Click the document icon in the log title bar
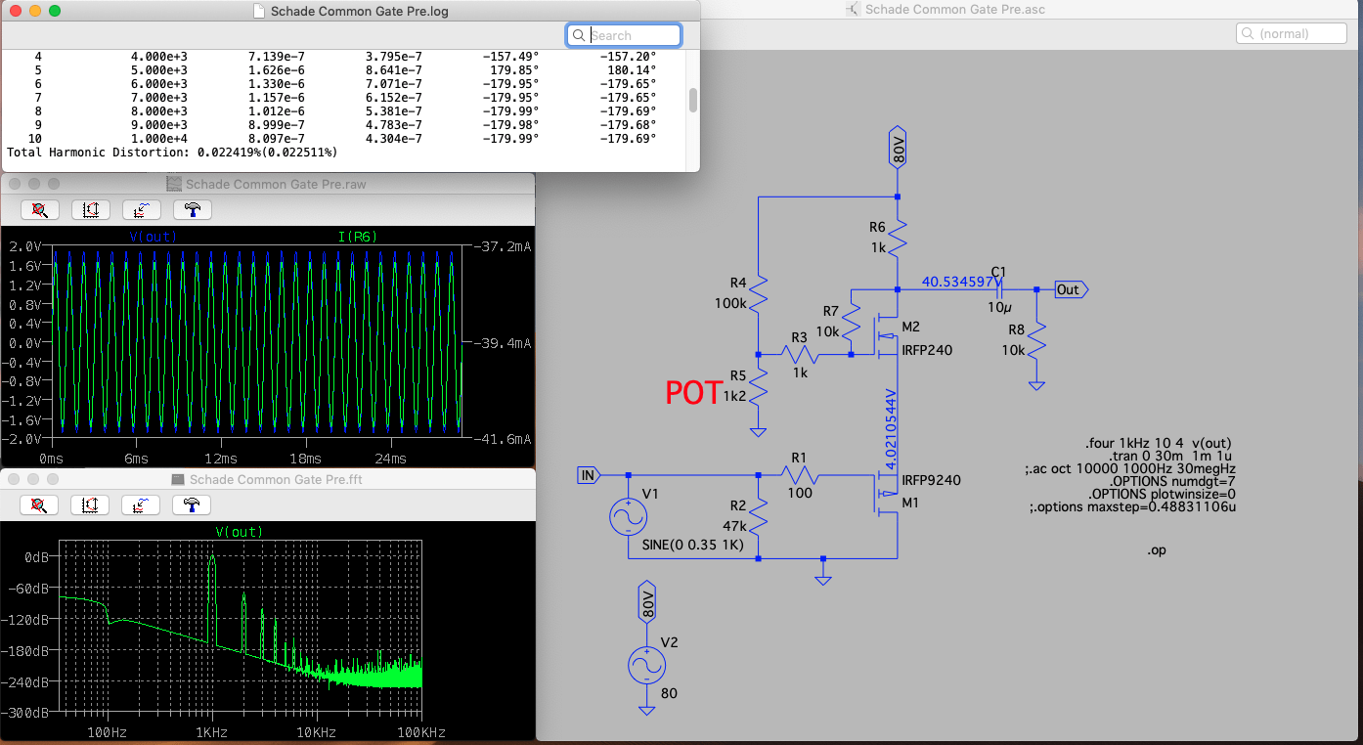The height and width of the screenshot is (745, 1363). pos(259,12)
